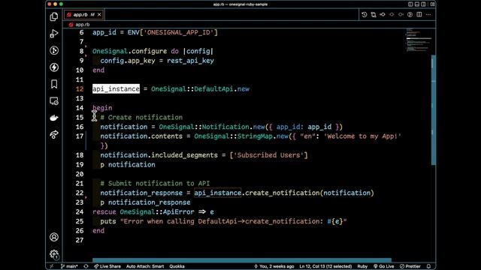This screenshot has width=481, height=270.
Task: Split the editor right
Action: [419, 15]
